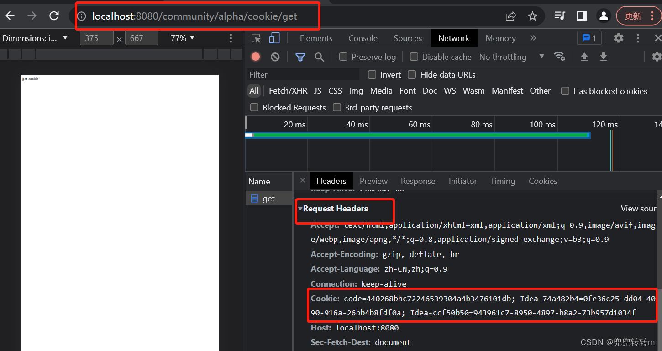Export the HAR file

coord(603,57)
